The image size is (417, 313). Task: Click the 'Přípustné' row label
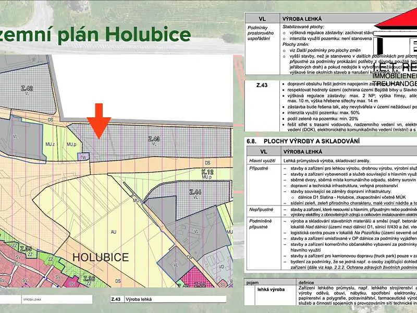tap(259, 168)
